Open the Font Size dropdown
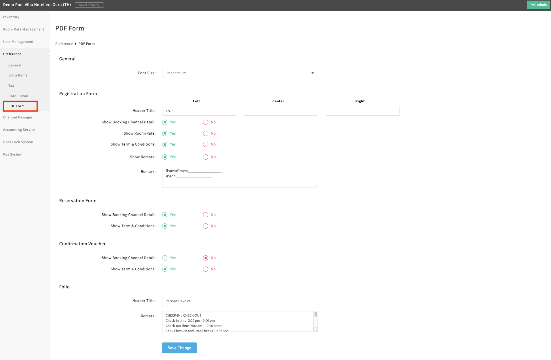551x360 pixels. [240, 73]
